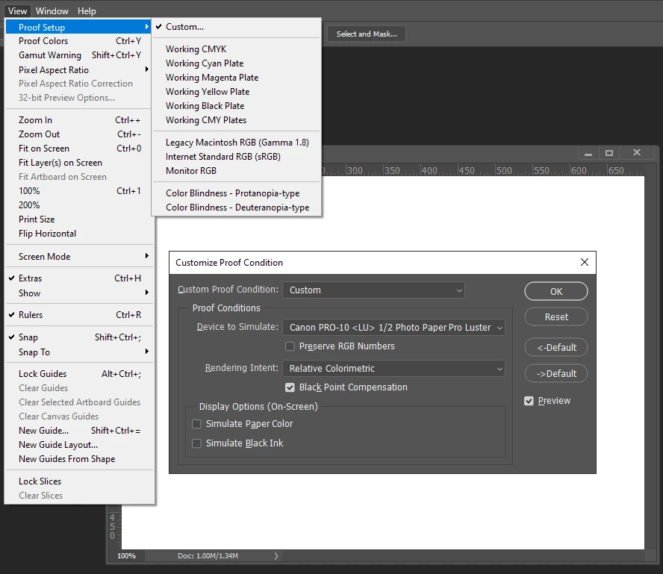This screenshot has width=663, height=574.
Task: Choose Gamut Warning menu item
Action: [79, 55]
